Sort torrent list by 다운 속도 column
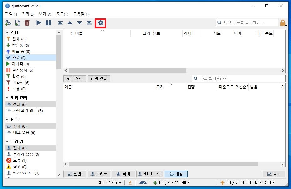Image resolution: width=291 pixels, height=189 pixels. [258, 33]
